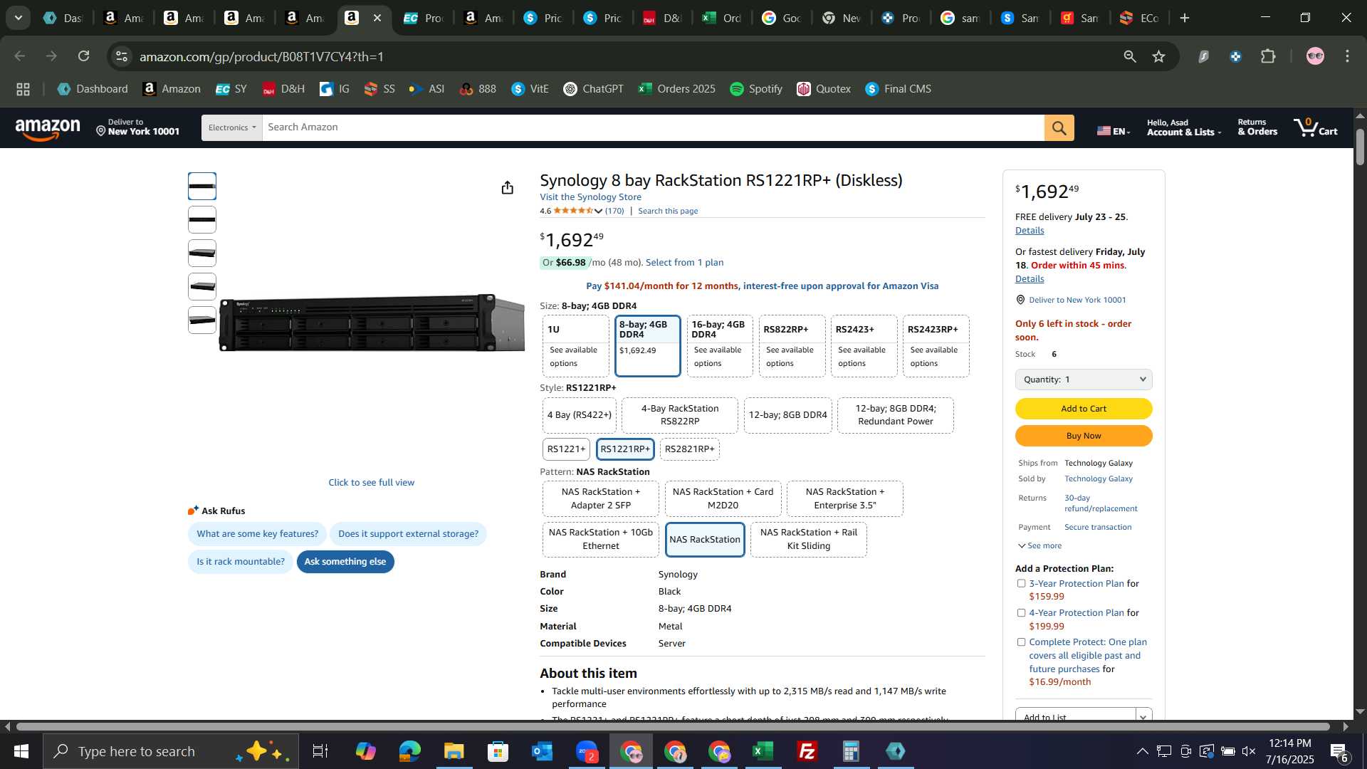Switch to the Dashboard browser tab
The image size is (1367, 769).
tap(63, 19)
